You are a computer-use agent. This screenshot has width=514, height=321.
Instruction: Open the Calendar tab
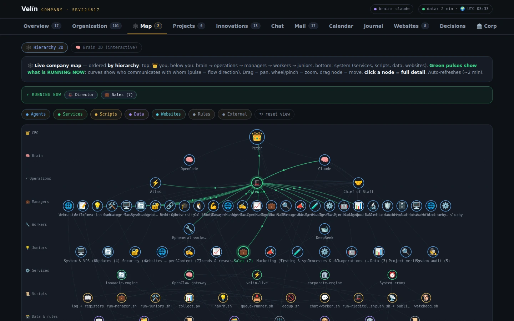click(341, 26)
